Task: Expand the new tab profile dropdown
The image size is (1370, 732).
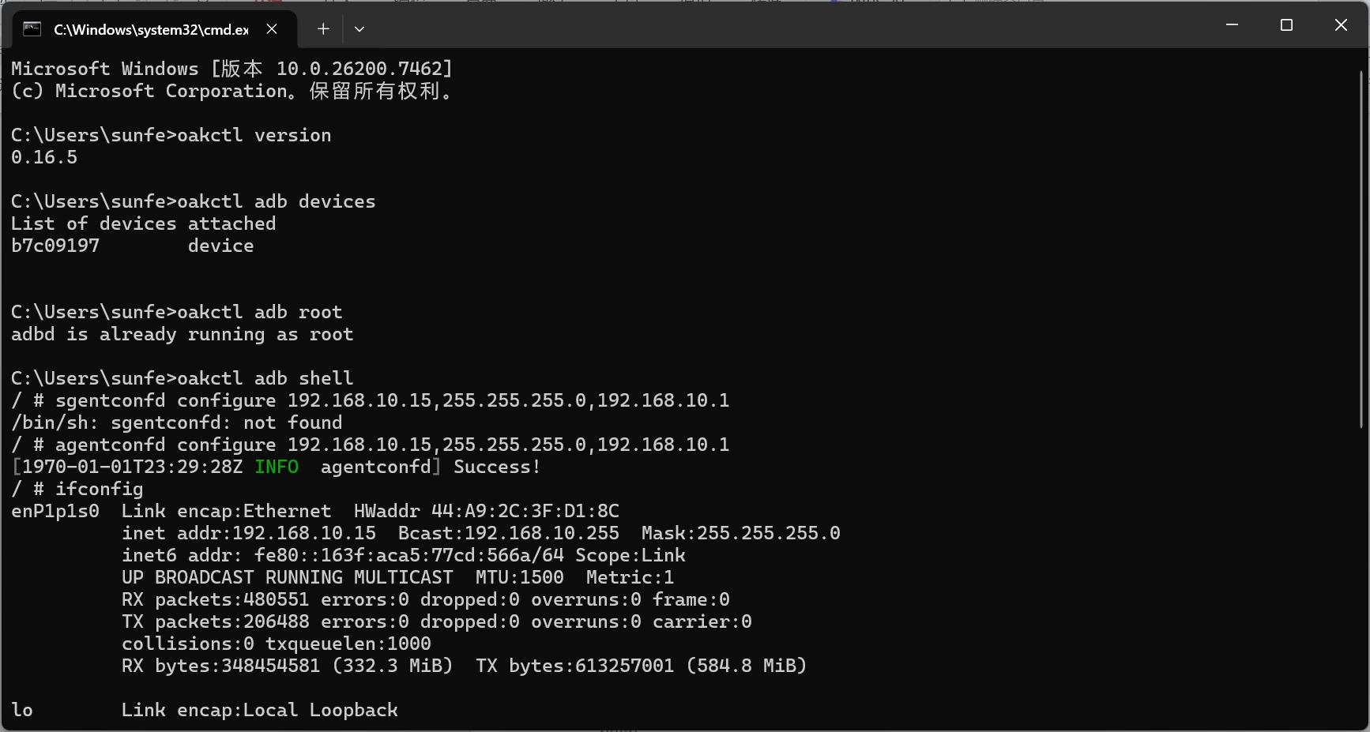Action: [359, 29]
